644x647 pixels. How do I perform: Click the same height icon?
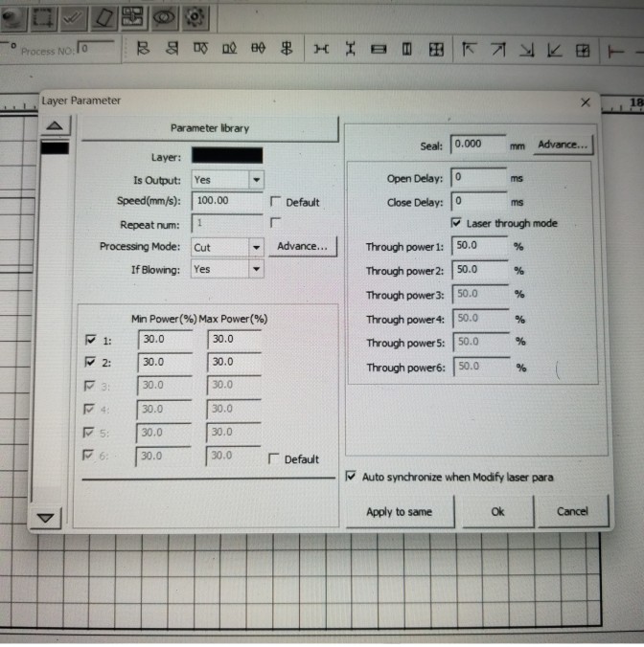pyautogui.click(x=407, y=50)
